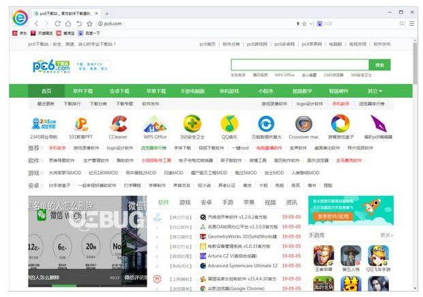Viewport: 423px width, 297px height.
Task: Expand the dropdown arrow beside address bar star
Action: [x=311, y=24]
